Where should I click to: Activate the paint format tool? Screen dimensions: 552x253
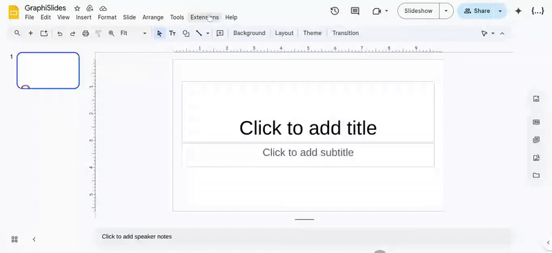99,33
